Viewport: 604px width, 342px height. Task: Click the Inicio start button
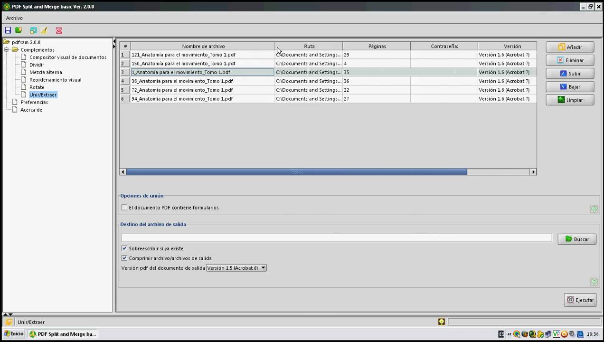(13, 334)
